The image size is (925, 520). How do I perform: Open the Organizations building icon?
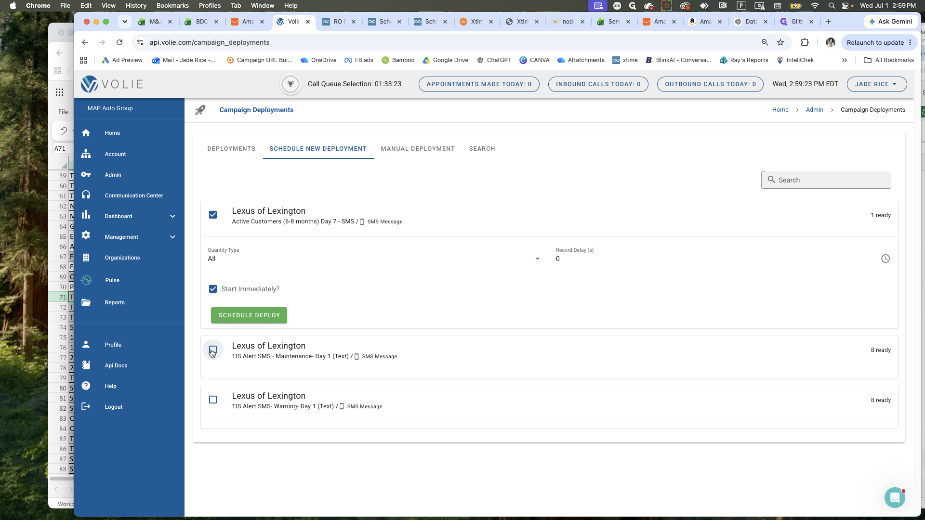(x=86, y=258)
